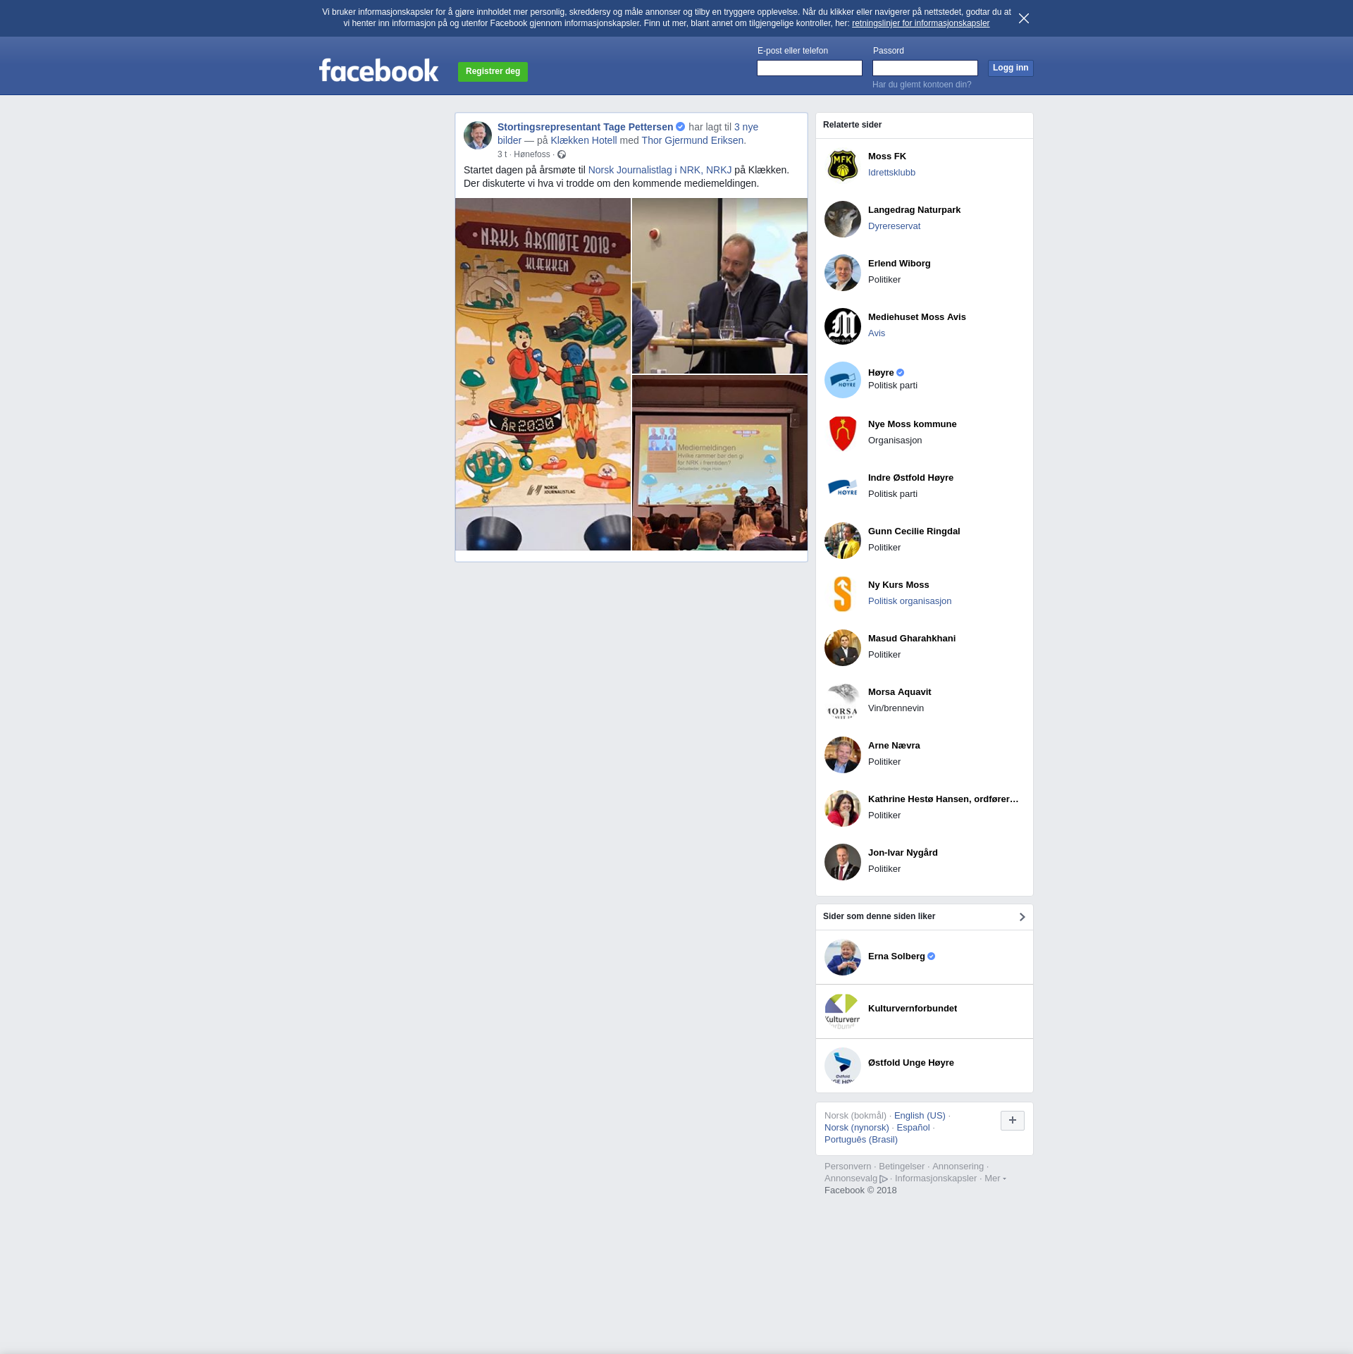Click Indre Østfold Høyre logo

point(842,487)
